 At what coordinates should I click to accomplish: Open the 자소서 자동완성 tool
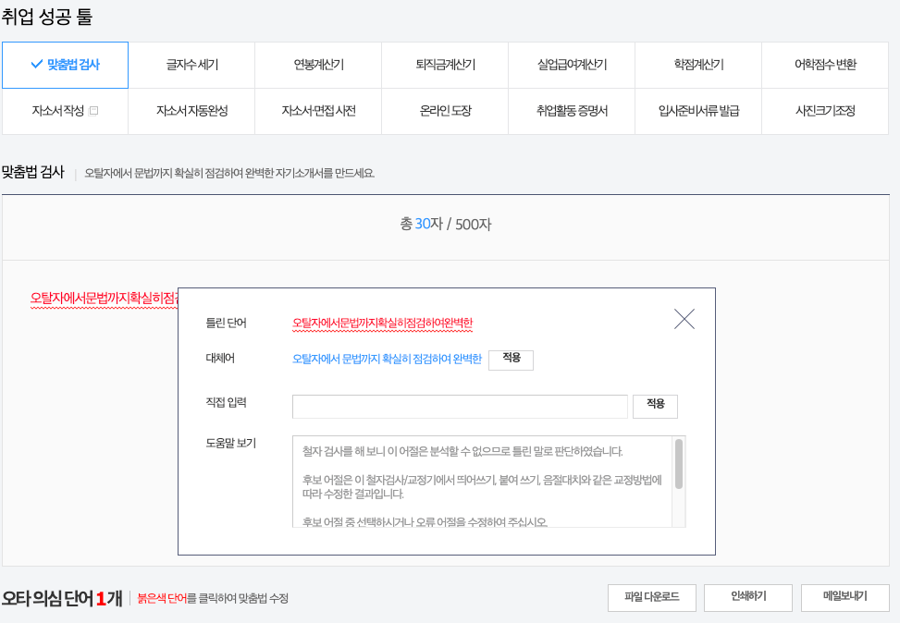coord(191,110)
